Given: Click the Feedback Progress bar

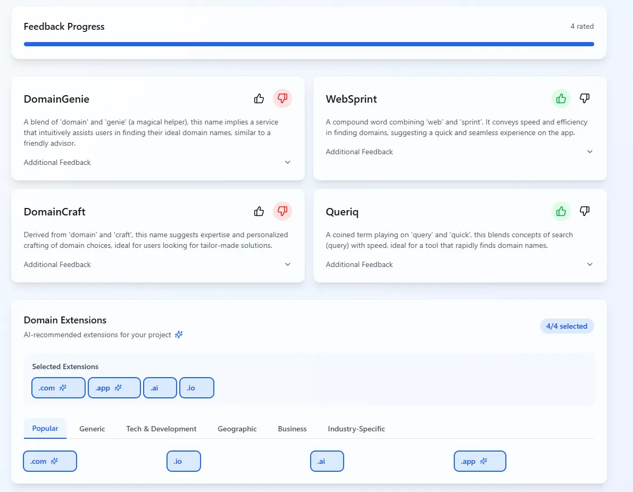Looking at the screenshot, I should [309, 44].
